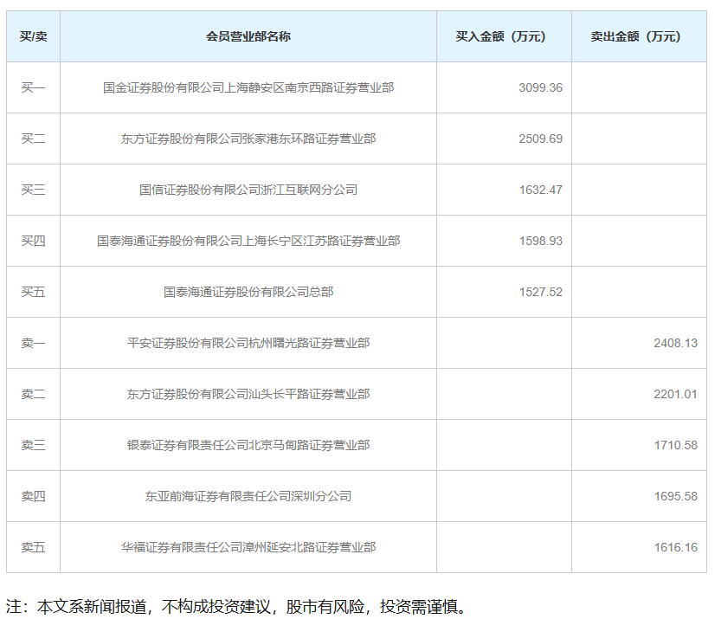Click 国信证券浙江互联网分公司 name

click(248, 190)
